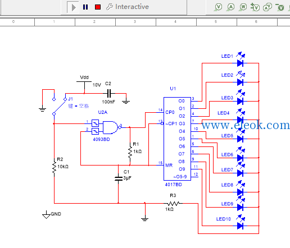Screen dimensions: 290x248
Task: Select the LED8 diode symbol
Action: (240, 192)
